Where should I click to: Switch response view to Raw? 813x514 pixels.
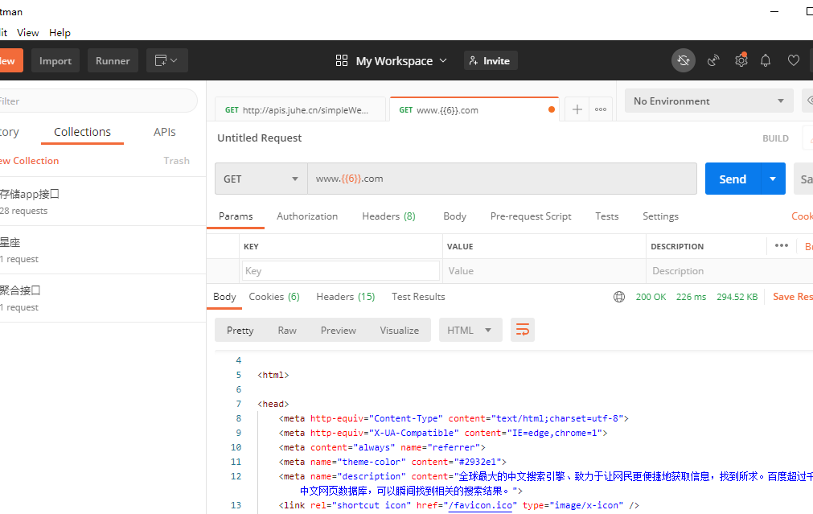pos(287,331)
